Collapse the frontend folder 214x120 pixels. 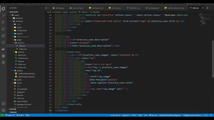pos(26,21)
